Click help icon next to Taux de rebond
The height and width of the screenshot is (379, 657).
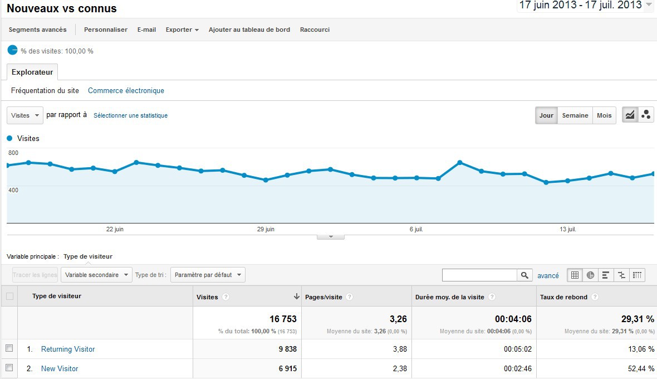[595, 297]
